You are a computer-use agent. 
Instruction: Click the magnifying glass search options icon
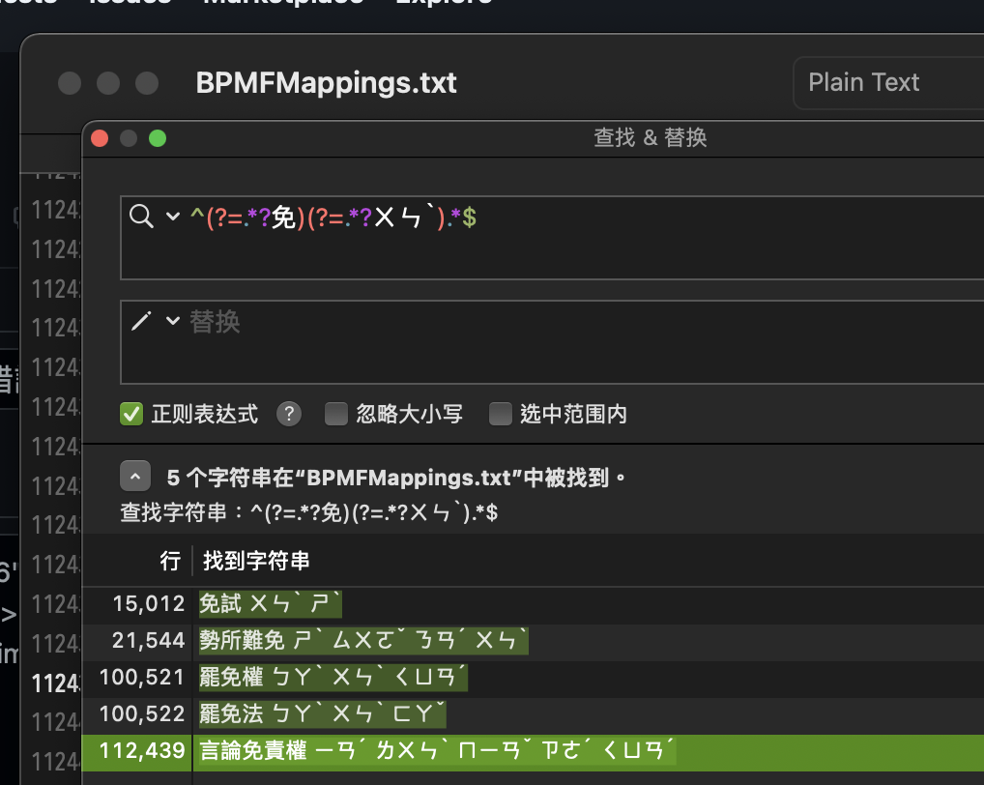coord(143,216)
